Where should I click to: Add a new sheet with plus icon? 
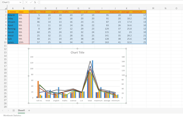(29, 111)
